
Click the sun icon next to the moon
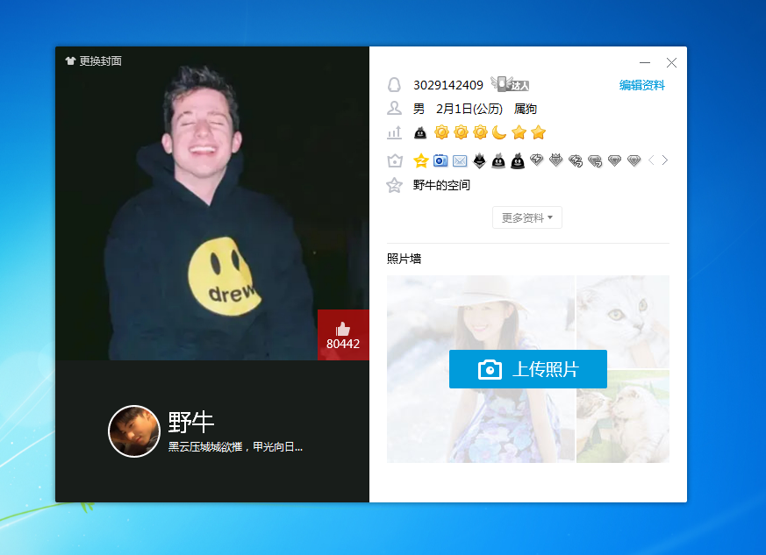480,132
